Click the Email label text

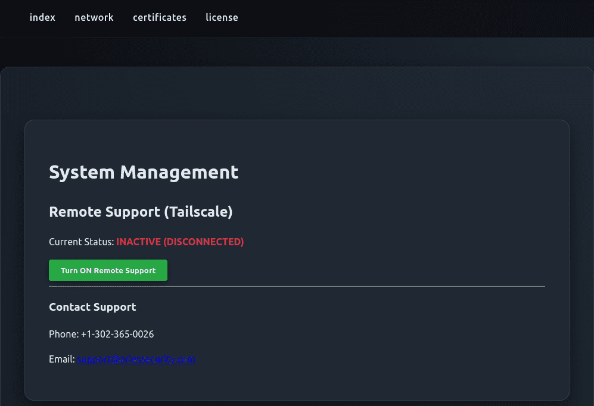coord(61,360)
